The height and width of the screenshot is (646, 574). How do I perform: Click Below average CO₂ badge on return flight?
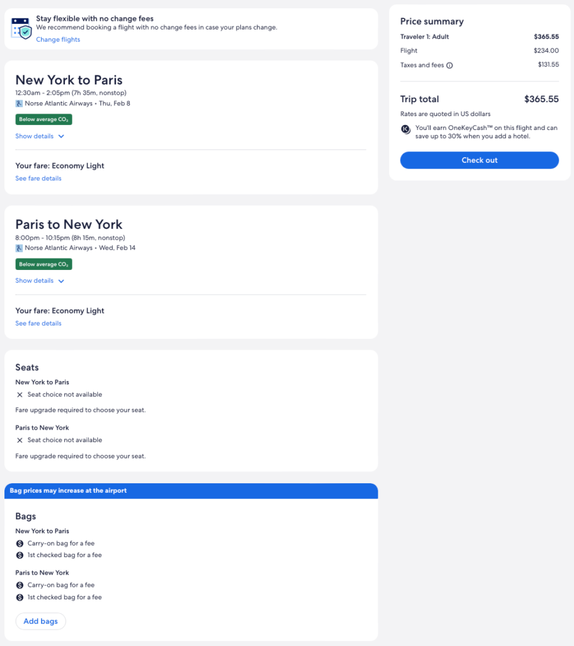(44, 264)
